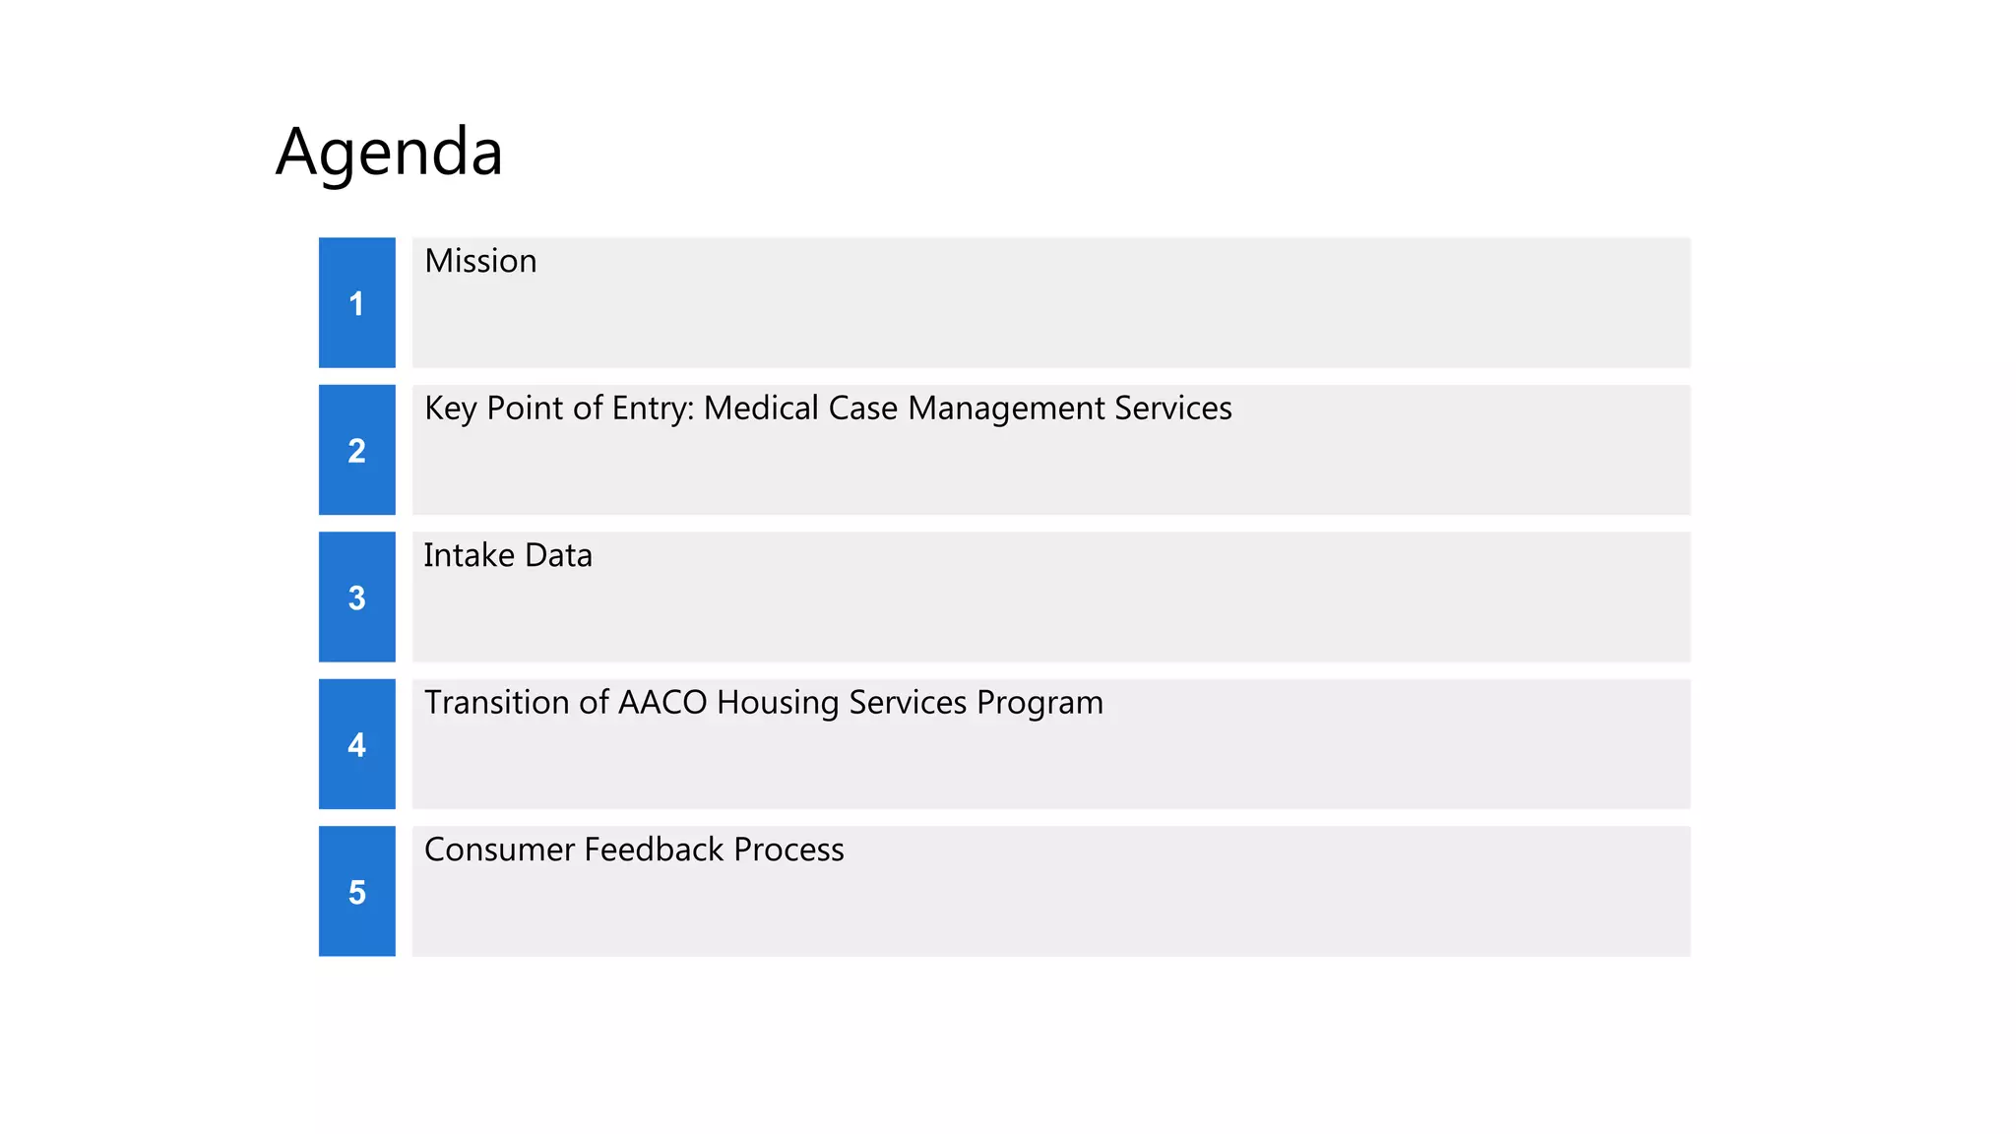
Task: Click the Agenda slide title
Action: 389,153
